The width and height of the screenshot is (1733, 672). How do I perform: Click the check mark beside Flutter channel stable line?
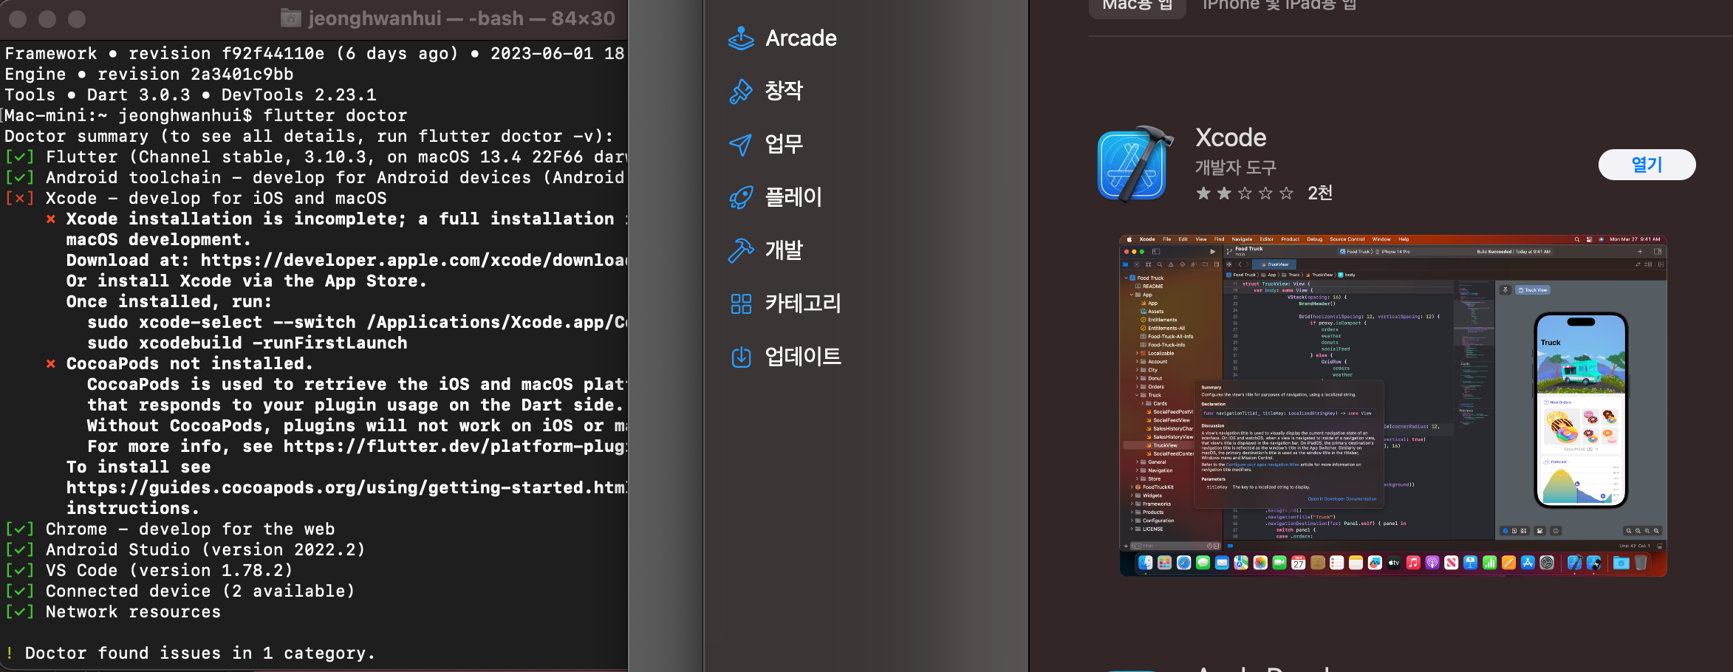pyautogui.click(x=19, y=157)
